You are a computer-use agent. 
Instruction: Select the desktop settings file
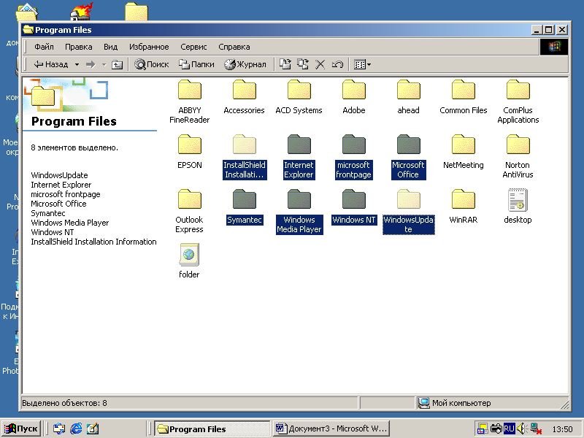coord(518,207)
